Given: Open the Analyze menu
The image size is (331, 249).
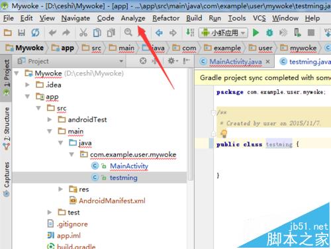Looking at the screenshot, I should 133,18.
